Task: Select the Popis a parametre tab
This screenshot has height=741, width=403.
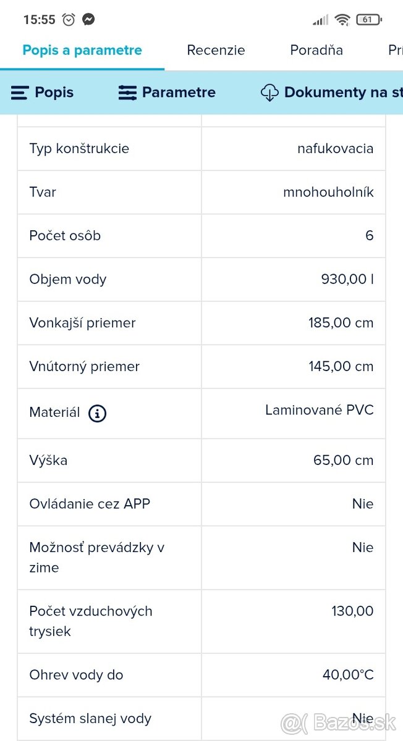Action: [x=82, y=50]
